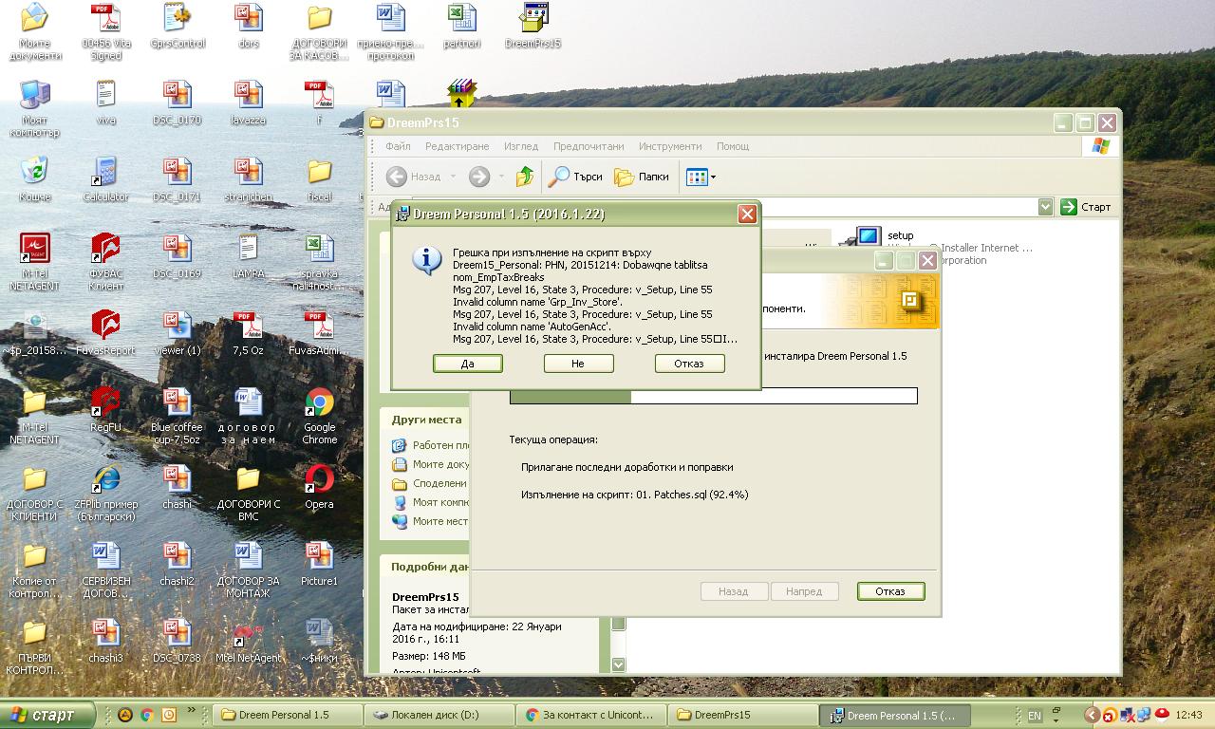Select the ФУВАС Клиент desktop icon
1215x729 pixels.
tap(105, 262)
